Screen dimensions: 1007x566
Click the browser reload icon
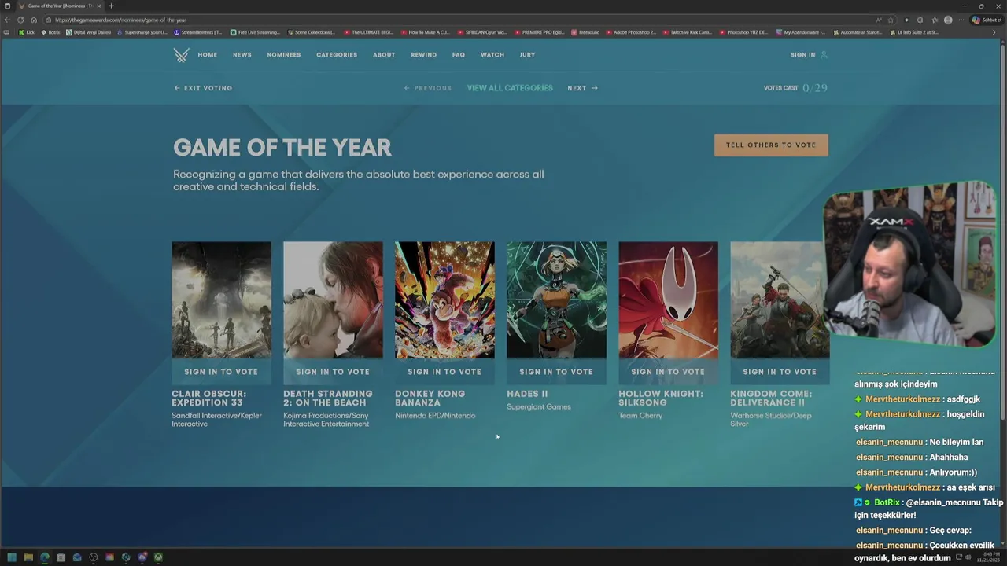pos(20,20)
